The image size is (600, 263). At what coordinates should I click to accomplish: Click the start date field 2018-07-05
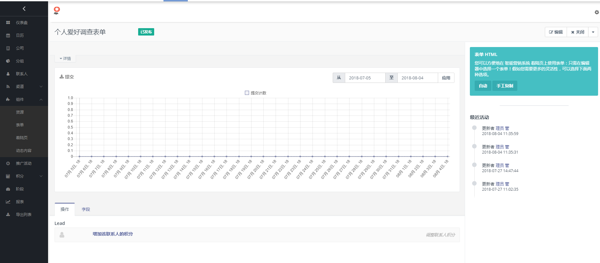point(365,78)
